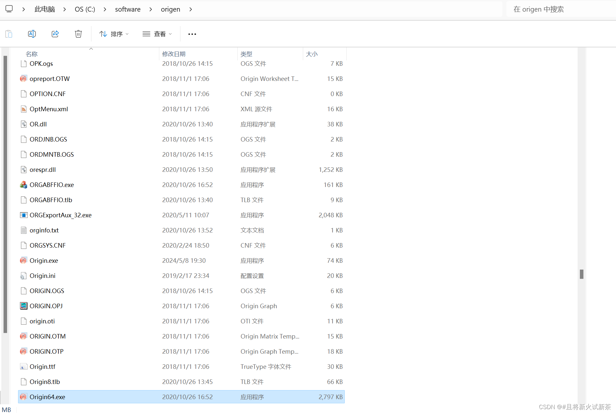The width and height of the screenshot is (616, 413).
Task: Click the search box for origen
Action: 561,9
